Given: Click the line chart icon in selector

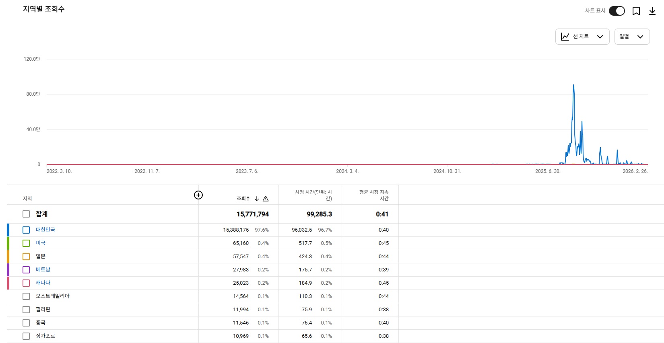Looking at the screenshot, I should point(565,37).
